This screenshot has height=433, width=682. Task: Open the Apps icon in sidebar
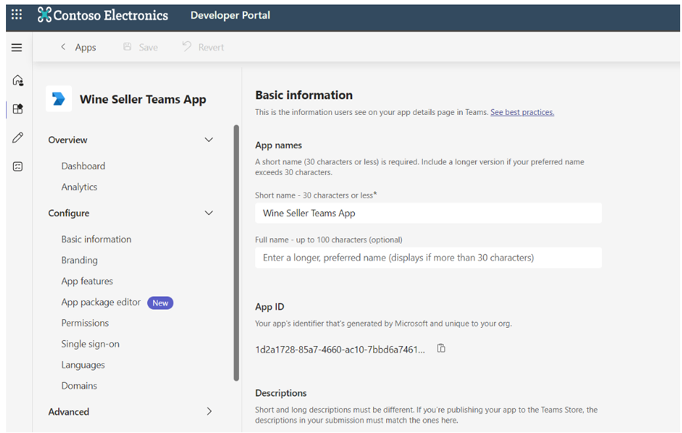[x=18, y=109]
